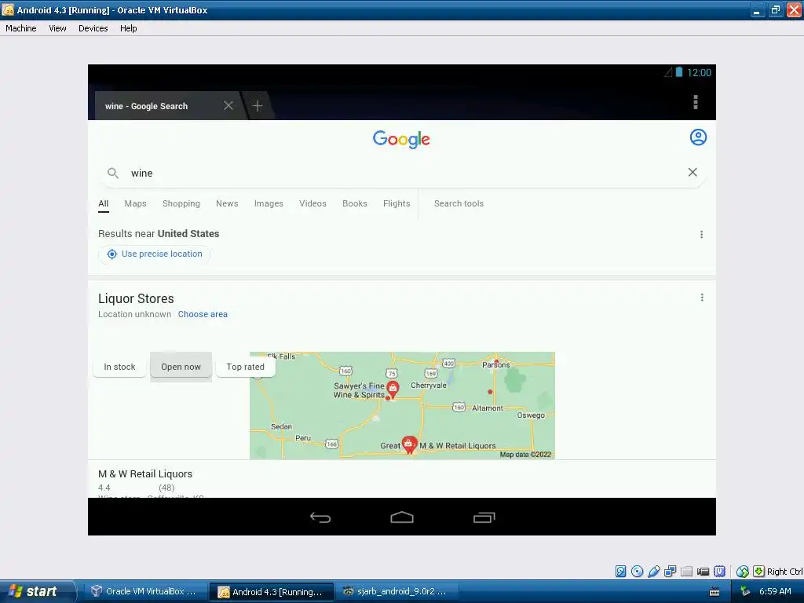Click the 'Right Ctrl' host key label
The height and width of the screenshot is (603, 804).
[784, 572]
